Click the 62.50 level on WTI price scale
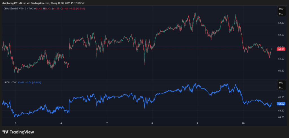289x138 pixels. click(x=281, y=23)
